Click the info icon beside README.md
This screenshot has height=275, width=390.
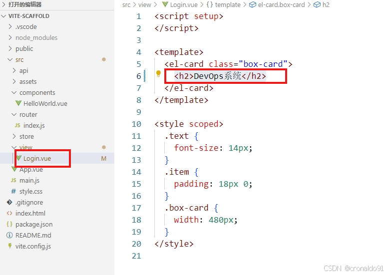(x=9, y=235)
